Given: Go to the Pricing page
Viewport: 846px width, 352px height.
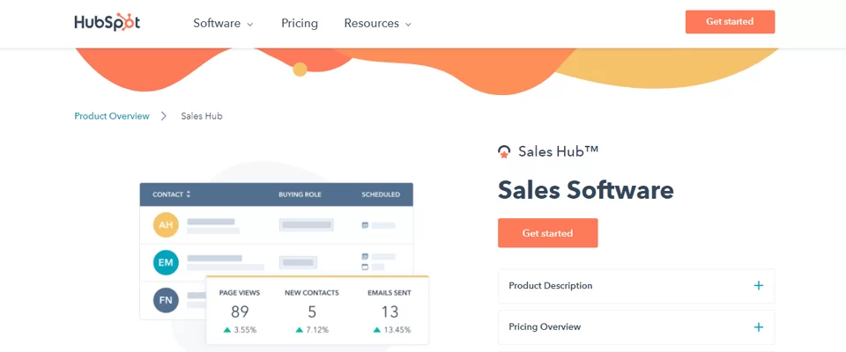Looking at the screenshot, I should 300,23.
